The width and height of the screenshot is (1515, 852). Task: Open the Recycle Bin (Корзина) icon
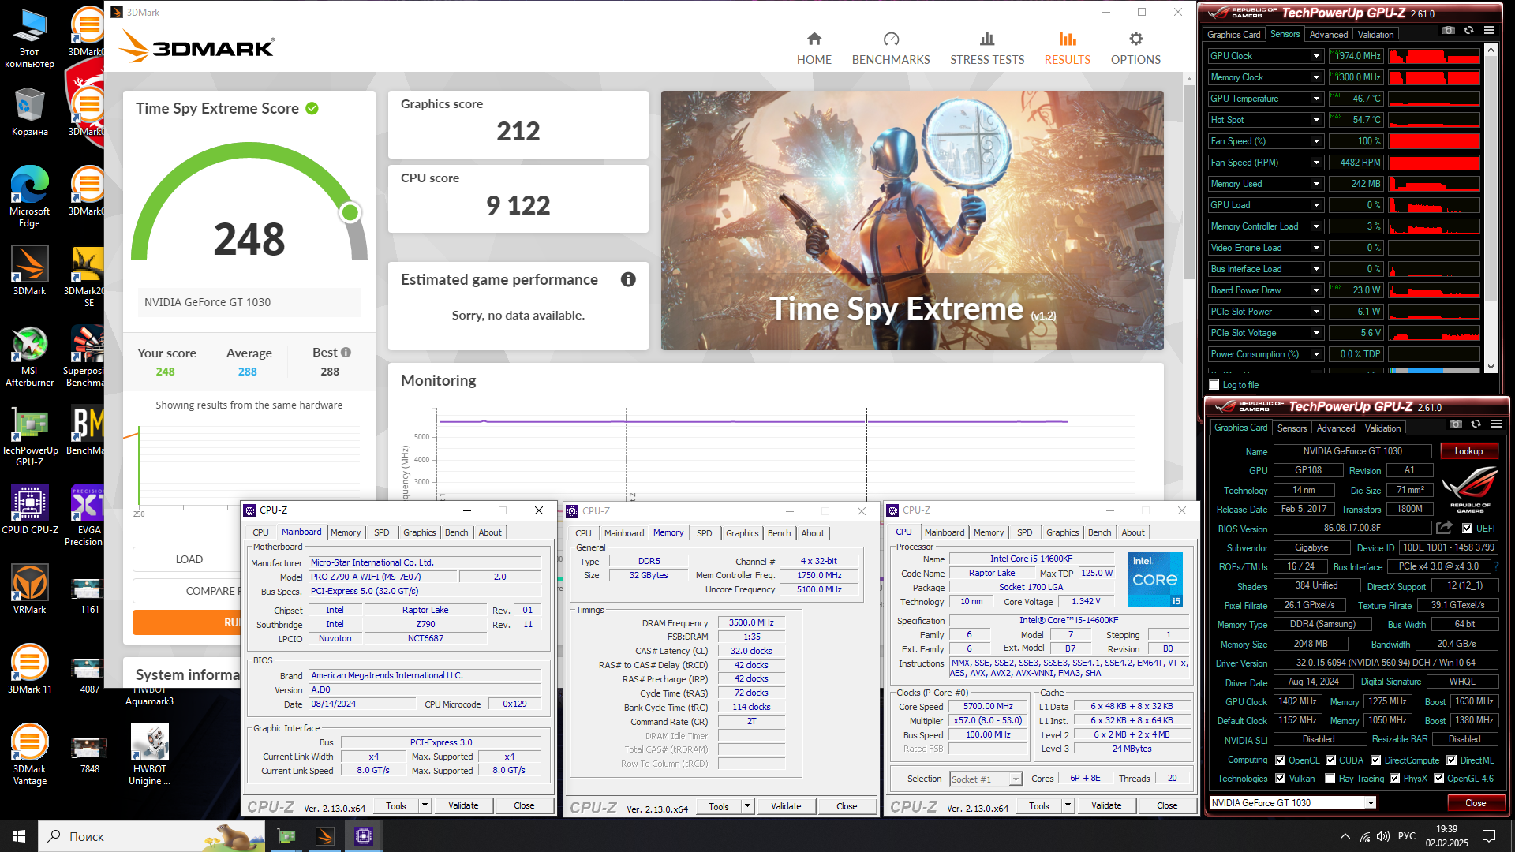[29, 111]
